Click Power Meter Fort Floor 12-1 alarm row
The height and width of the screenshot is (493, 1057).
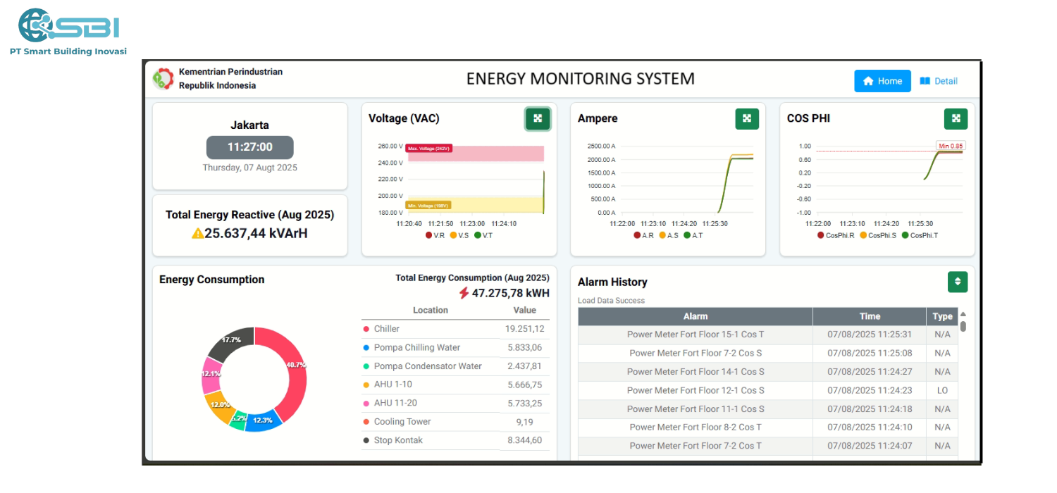[x=696, y=390]
